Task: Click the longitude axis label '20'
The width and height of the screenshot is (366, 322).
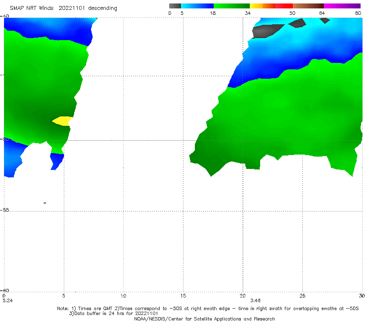Action: [x=242, y=296]
